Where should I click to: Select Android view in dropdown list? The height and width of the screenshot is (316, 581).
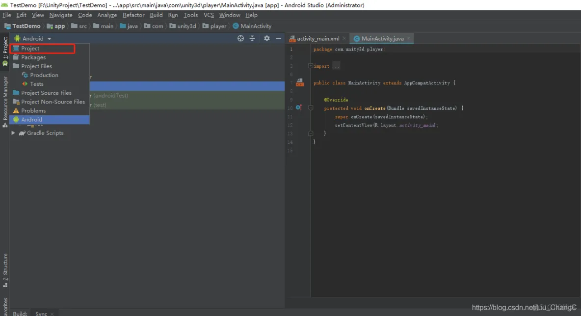(49, 120)
